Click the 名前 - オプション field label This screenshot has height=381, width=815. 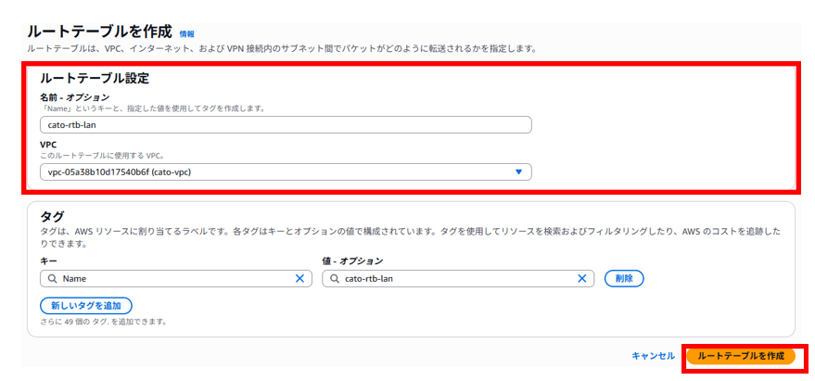point(74,97)
